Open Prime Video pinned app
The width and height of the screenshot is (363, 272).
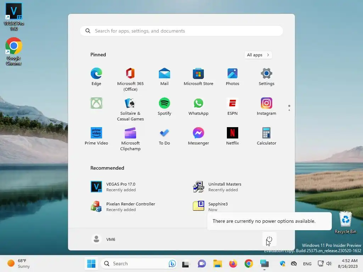click(x=96, y=136)
